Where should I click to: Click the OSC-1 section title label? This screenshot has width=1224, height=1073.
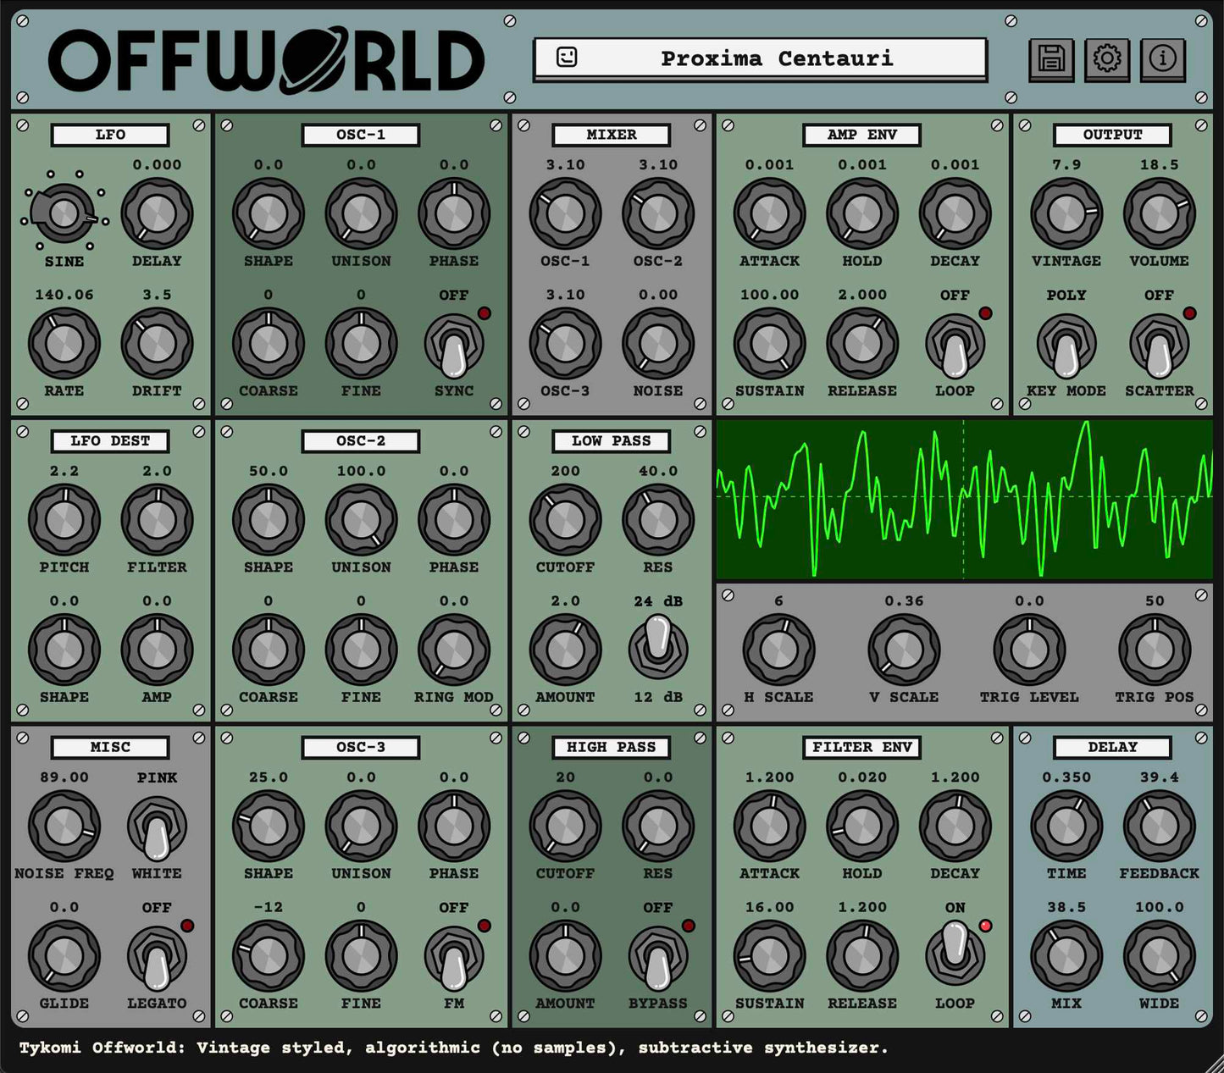(x=361, y=135)
